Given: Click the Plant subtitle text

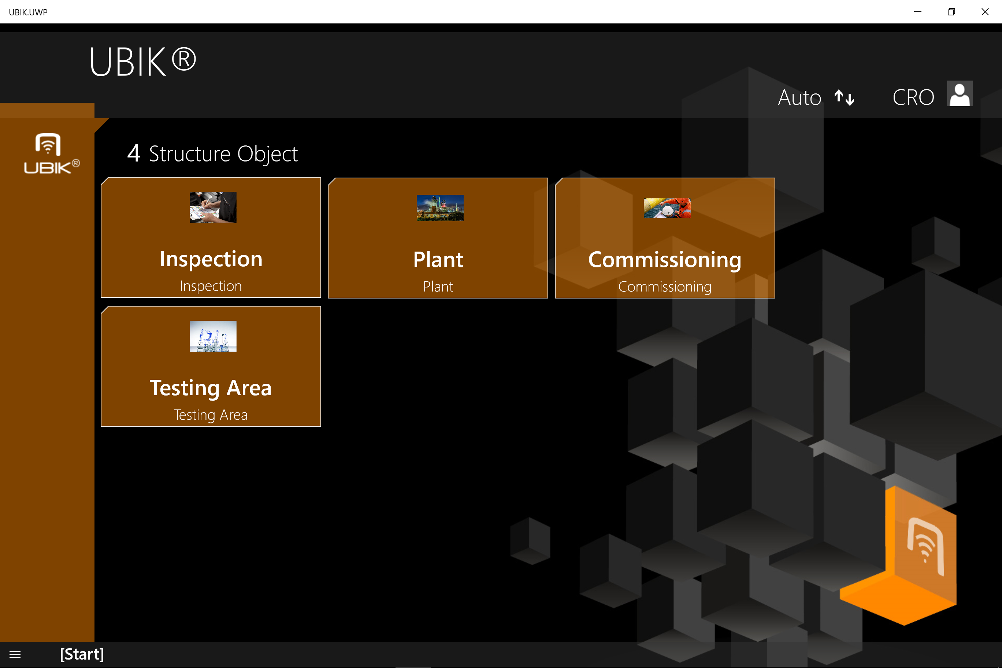Looking at the screenshot, I should 438,287.
